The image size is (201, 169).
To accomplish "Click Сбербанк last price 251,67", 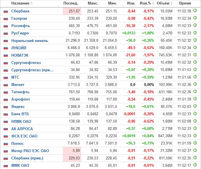I will click(74, 11).
